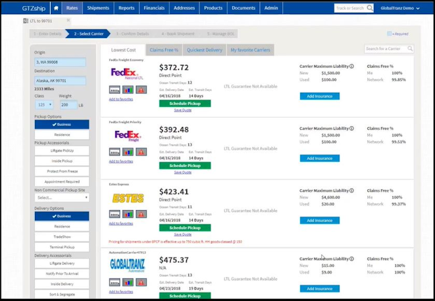Click the ruler icon under the Estes Express logo
This screenshot has width=435, height=301.
(x=115, y=214)
